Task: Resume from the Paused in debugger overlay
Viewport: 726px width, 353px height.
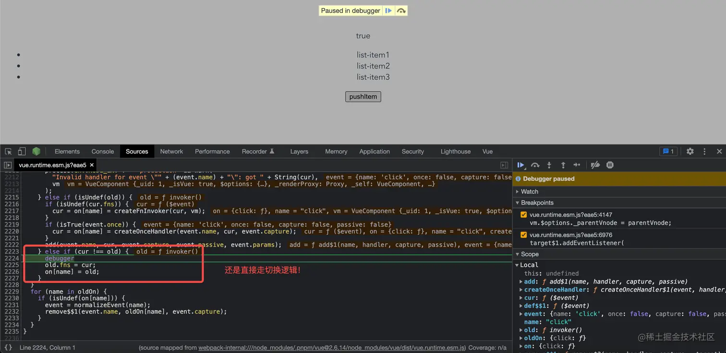Action: (x=389, y=11)
